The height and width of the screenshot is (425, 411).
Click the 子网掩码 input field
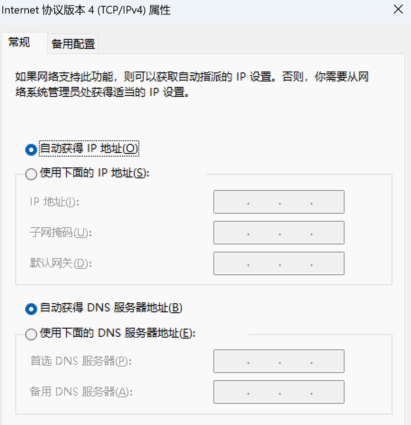click(279, 233)
